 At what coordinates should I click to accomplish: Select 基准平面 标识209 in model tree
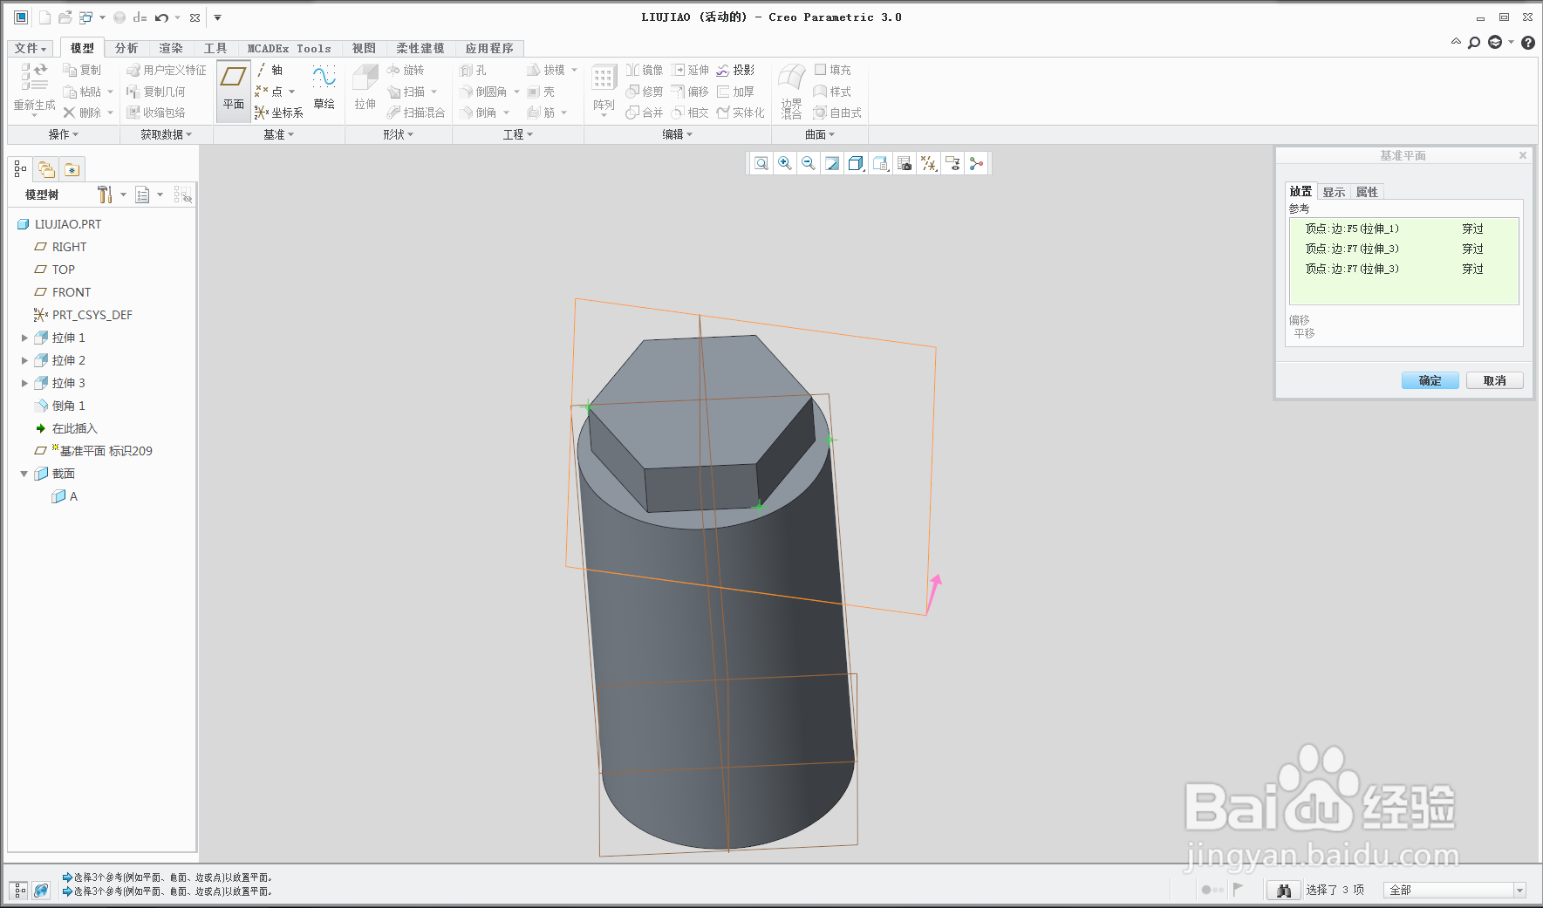coord(92,451)
